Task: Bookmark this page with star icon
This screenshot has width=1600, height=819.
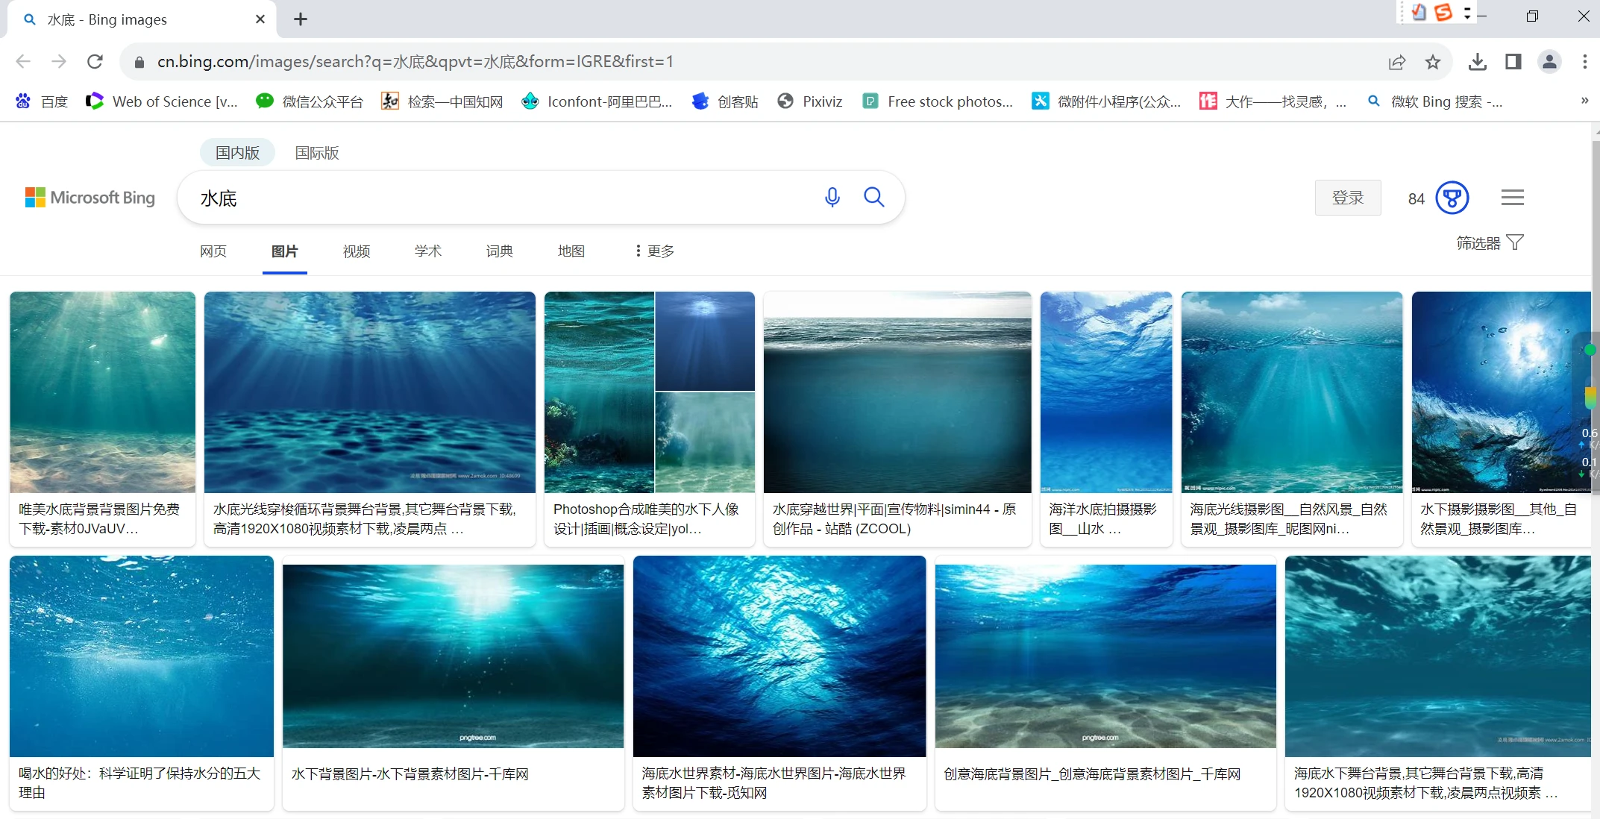Action: [x=1432, y=62]
